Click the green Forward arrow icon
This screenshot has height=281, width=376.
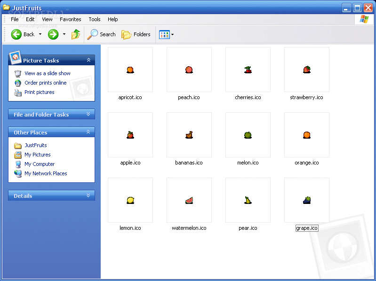tap(53, 34)
